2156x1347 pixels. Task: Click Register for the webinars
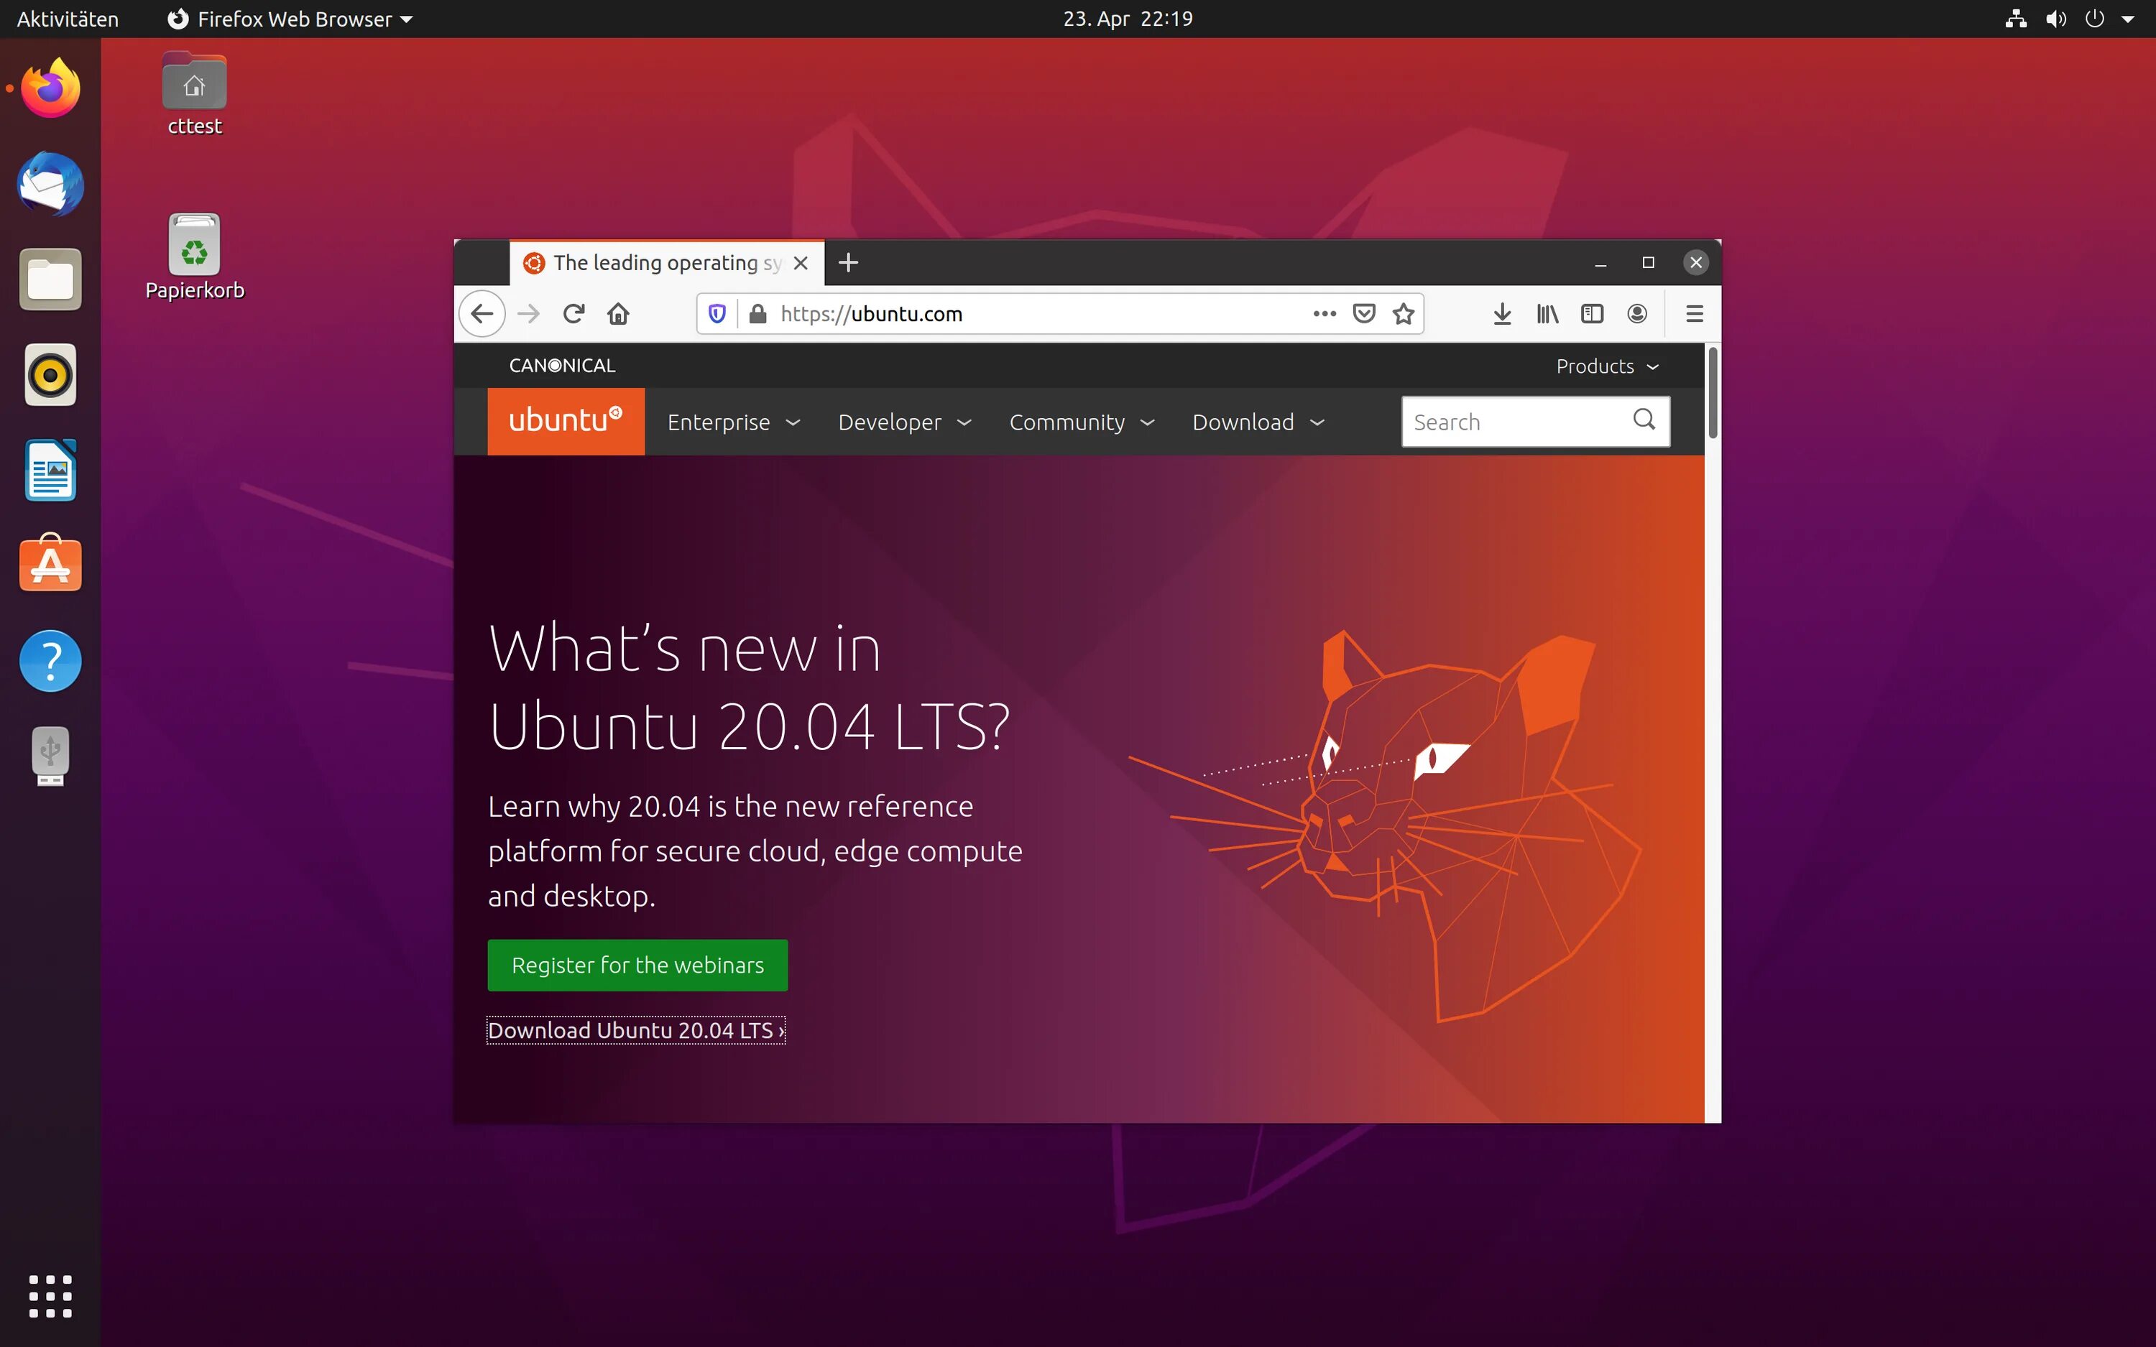637,965
